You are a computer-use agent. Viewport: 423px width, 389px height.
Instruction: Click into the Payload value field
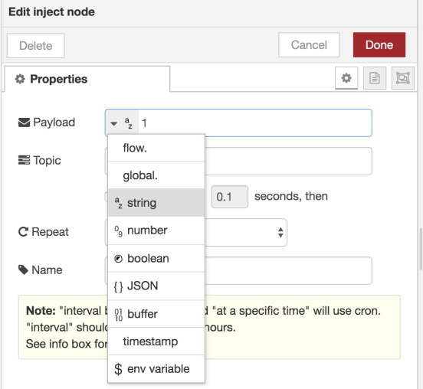tap(255, 123)
